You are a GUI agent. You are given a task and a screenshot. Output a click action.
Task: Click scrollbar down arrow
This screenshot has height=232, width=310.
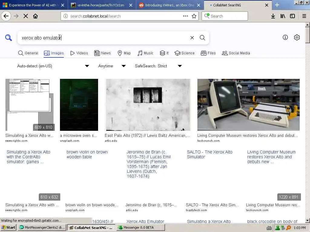(x=307, y=220)
